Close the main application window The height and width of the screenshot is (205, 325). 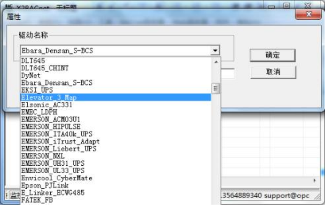[308, 5]
